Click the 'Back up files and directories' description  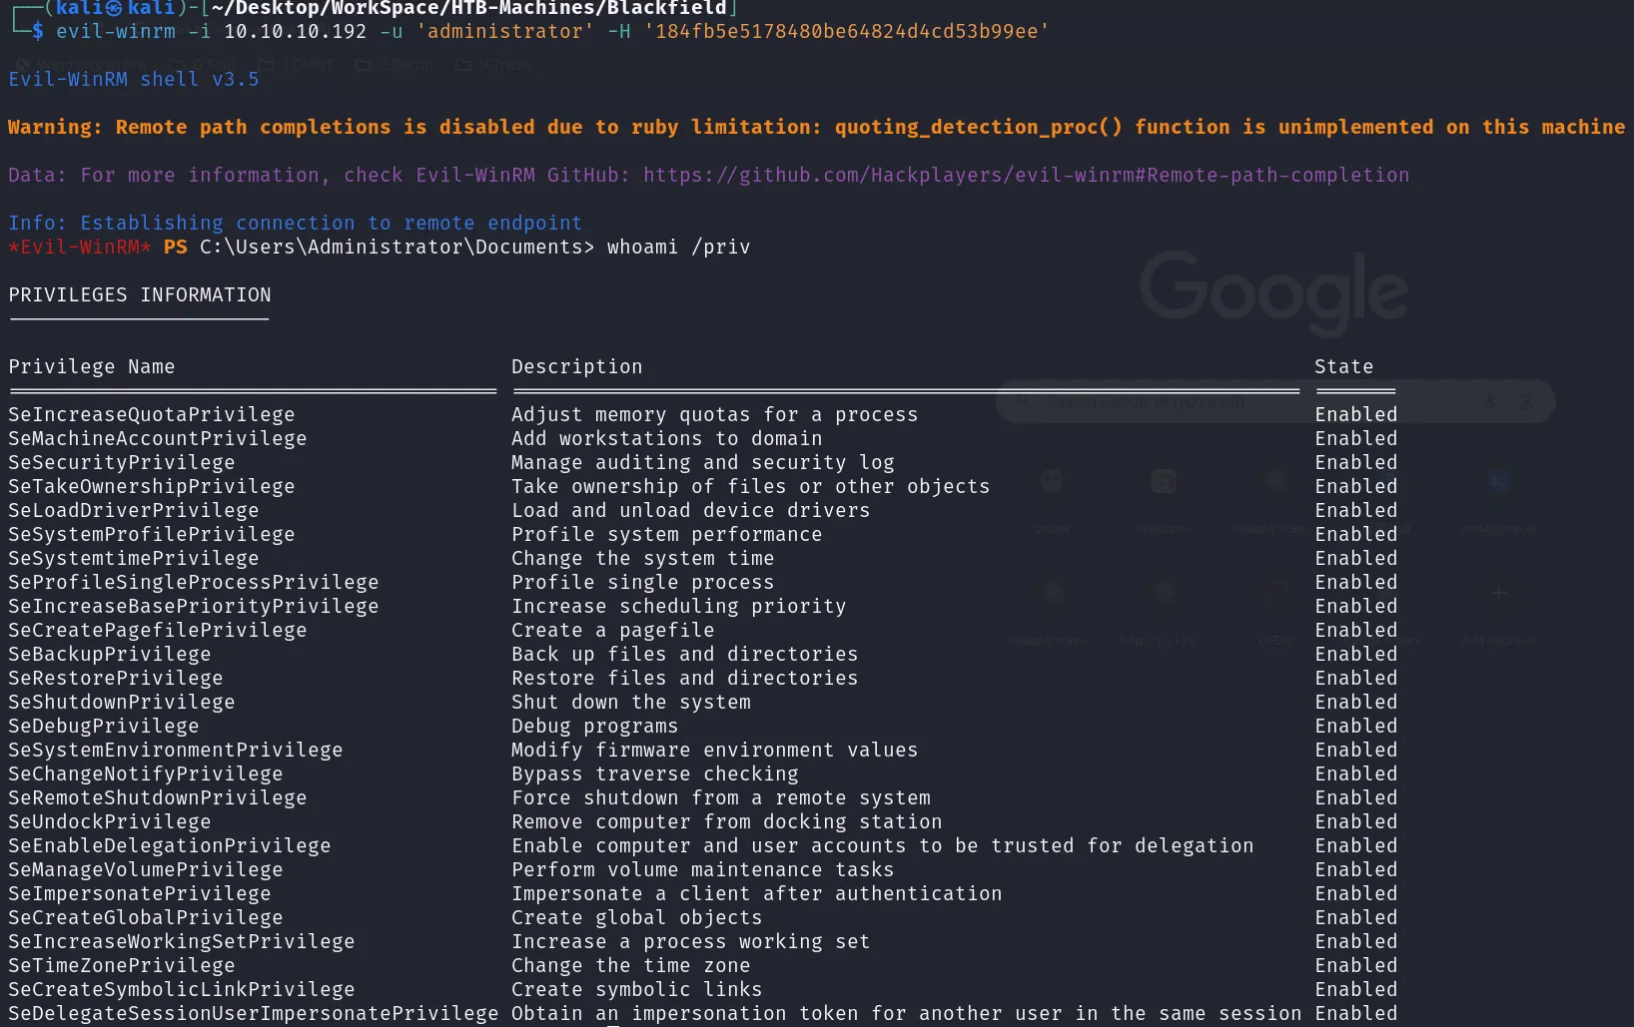[684, 655]
